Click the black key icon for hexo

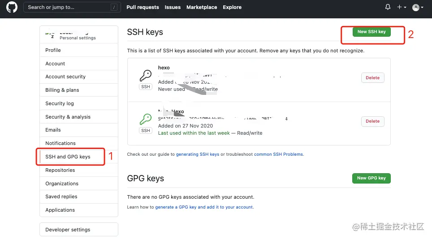[146, 75]
